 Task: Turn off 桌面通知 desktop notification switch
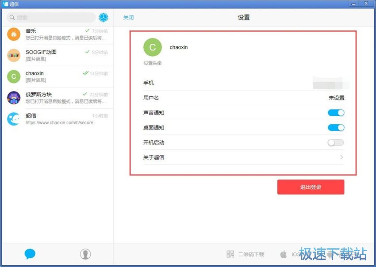tap(336, 127)
